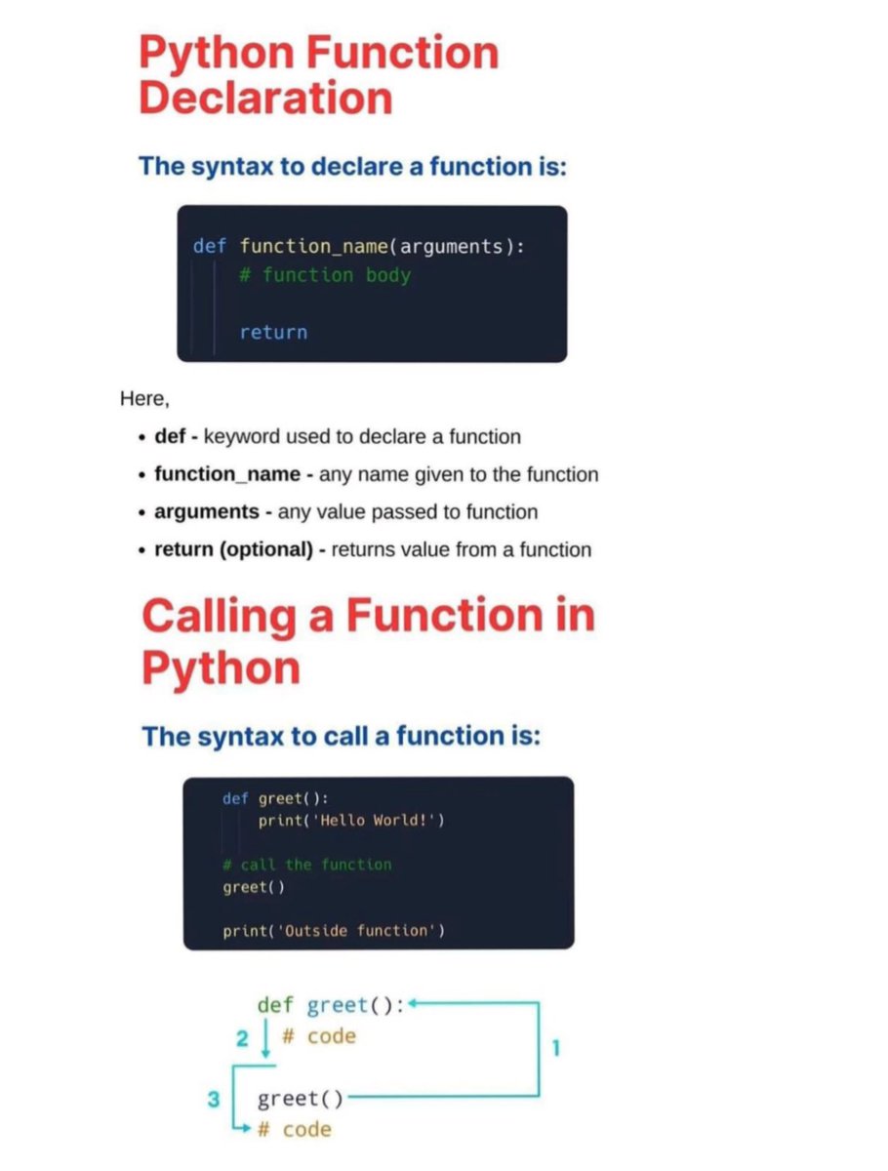
Task: Click bullet "return (optional) - returns value from a function"
Action: point(365,550)
